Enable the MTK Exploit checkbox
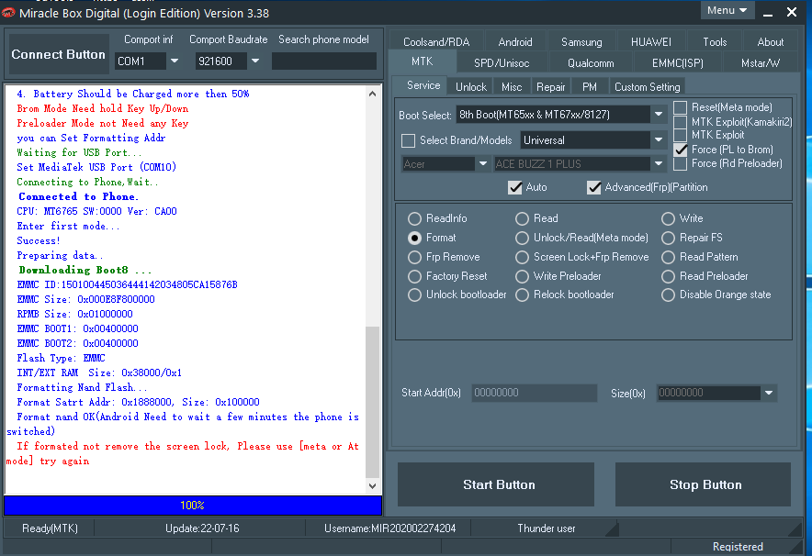 [x=680, y=136]
